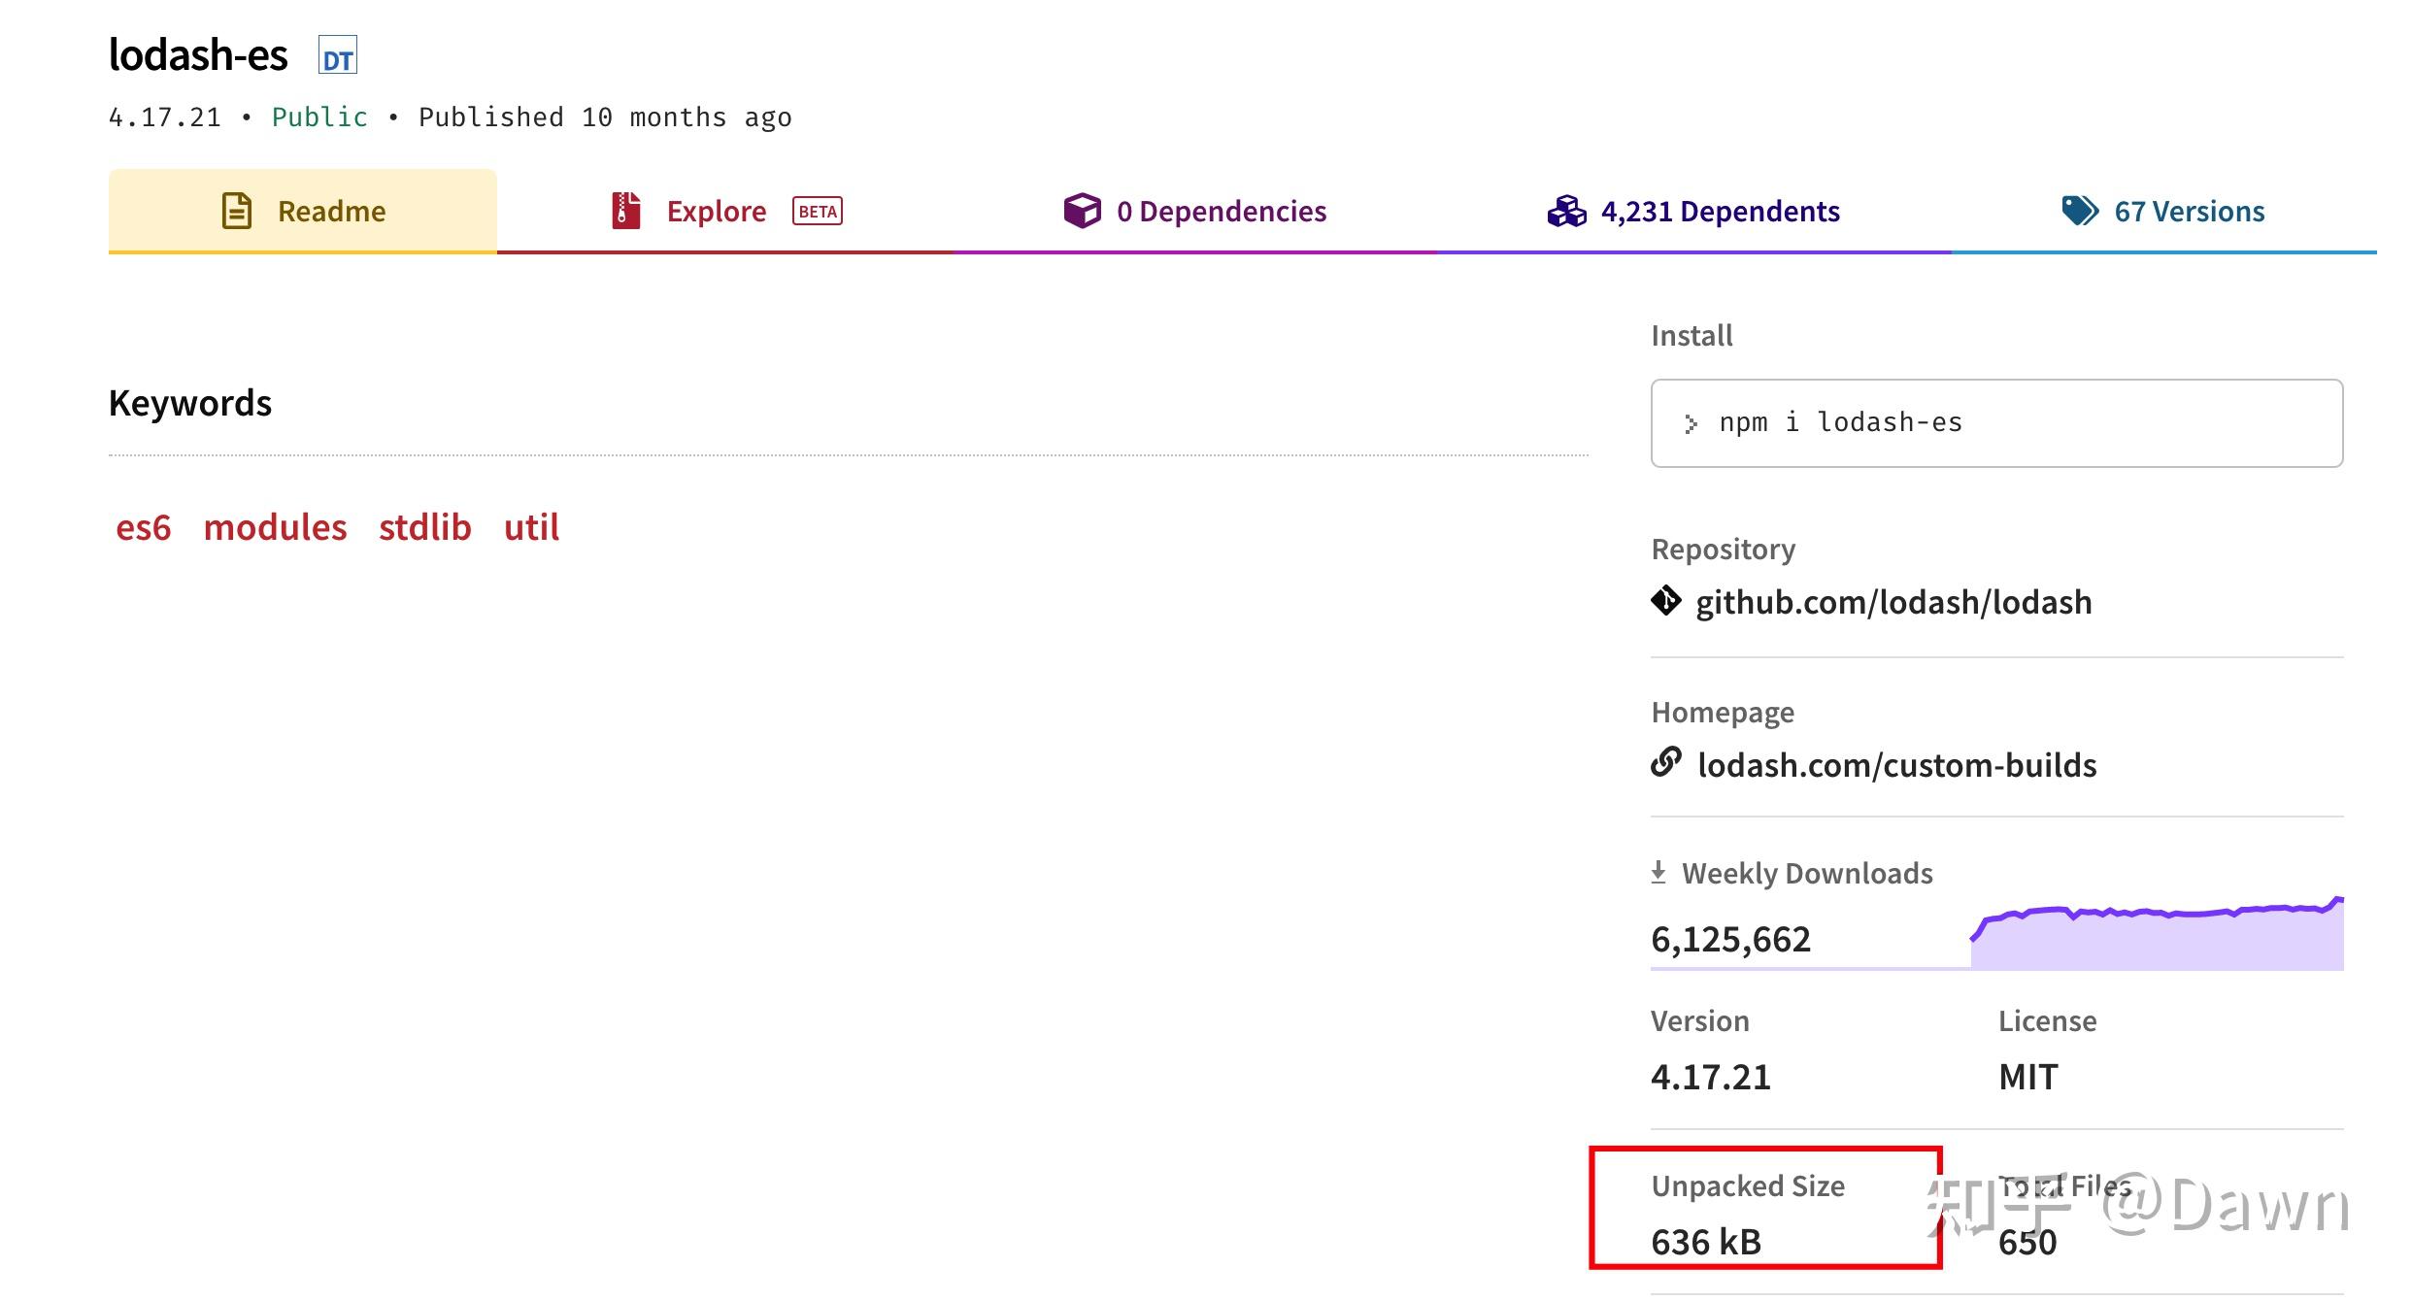The width and height of the screenshot is (2412, 1301).
Task: Show the 67 Versions tab
Action: coord(2189,211)
